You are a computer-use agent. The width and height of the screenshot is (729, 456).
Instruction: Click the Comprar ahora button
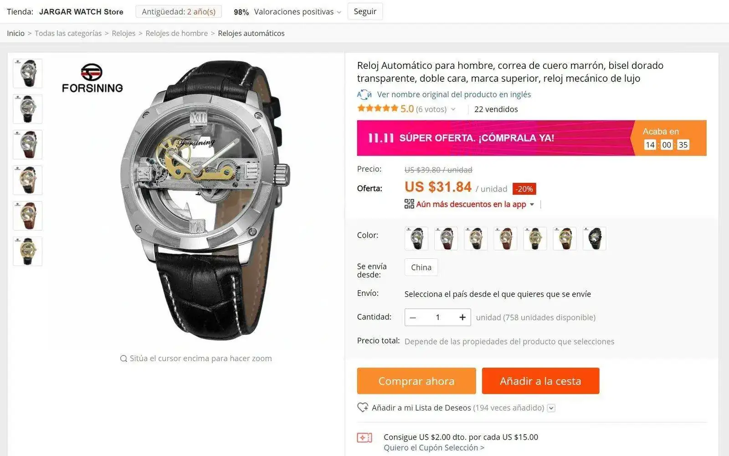click(416, 381)
